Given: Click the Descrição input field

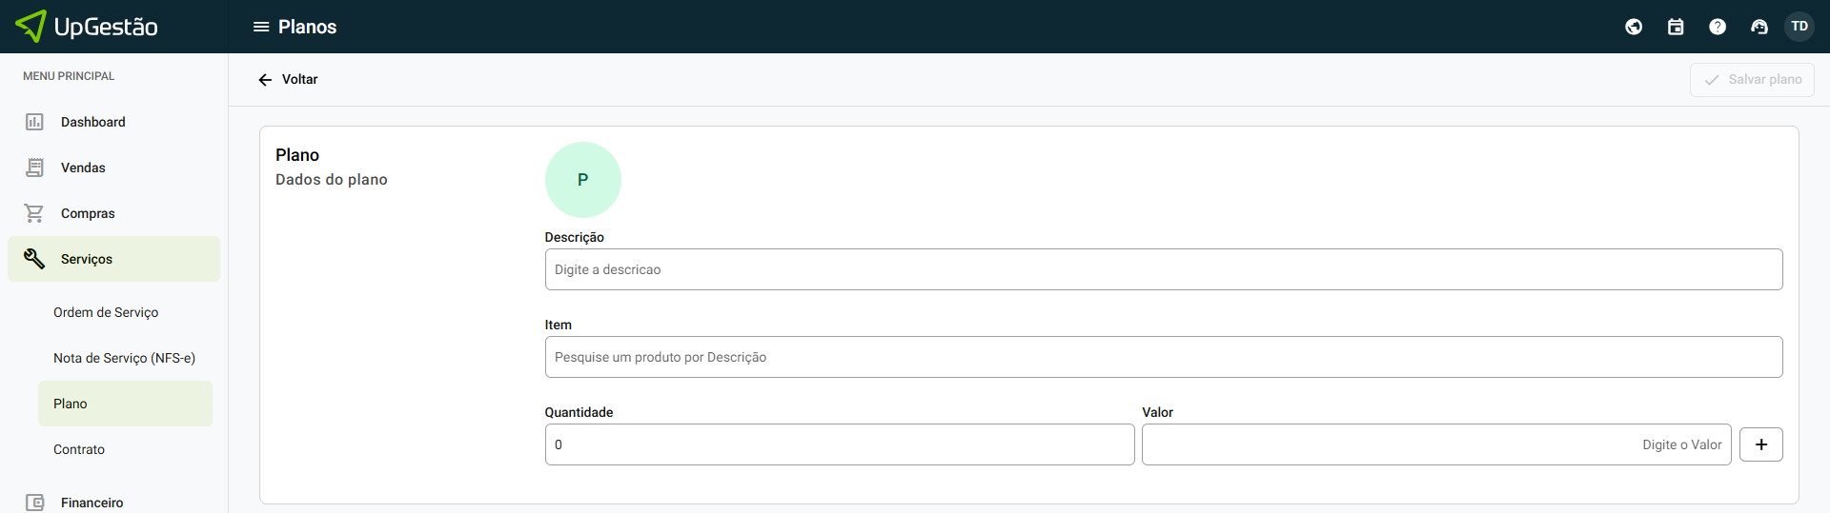Looking at the screenshot, I should click(1163, 269).
